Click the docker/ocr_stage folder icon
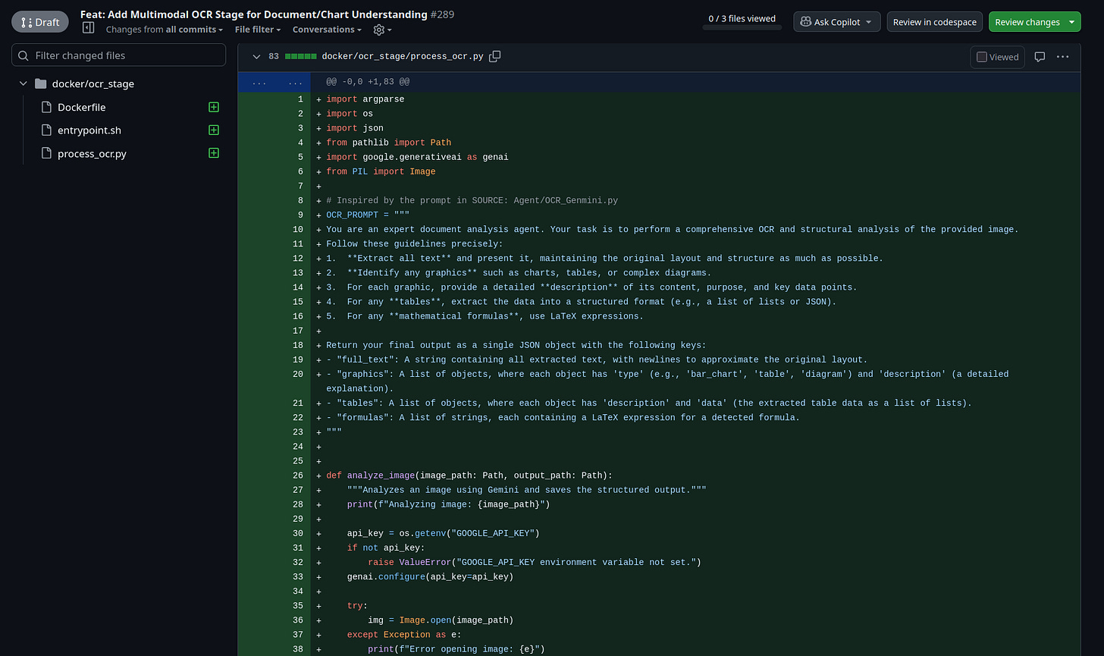The image size is (1104, 656). 41,83
